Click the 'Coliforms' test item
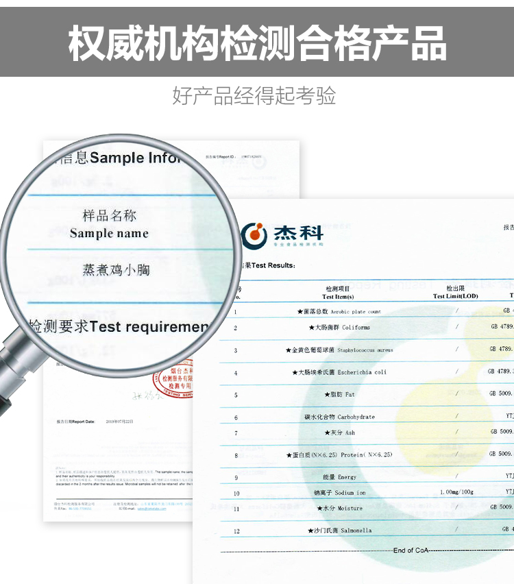 click(339, 328)
